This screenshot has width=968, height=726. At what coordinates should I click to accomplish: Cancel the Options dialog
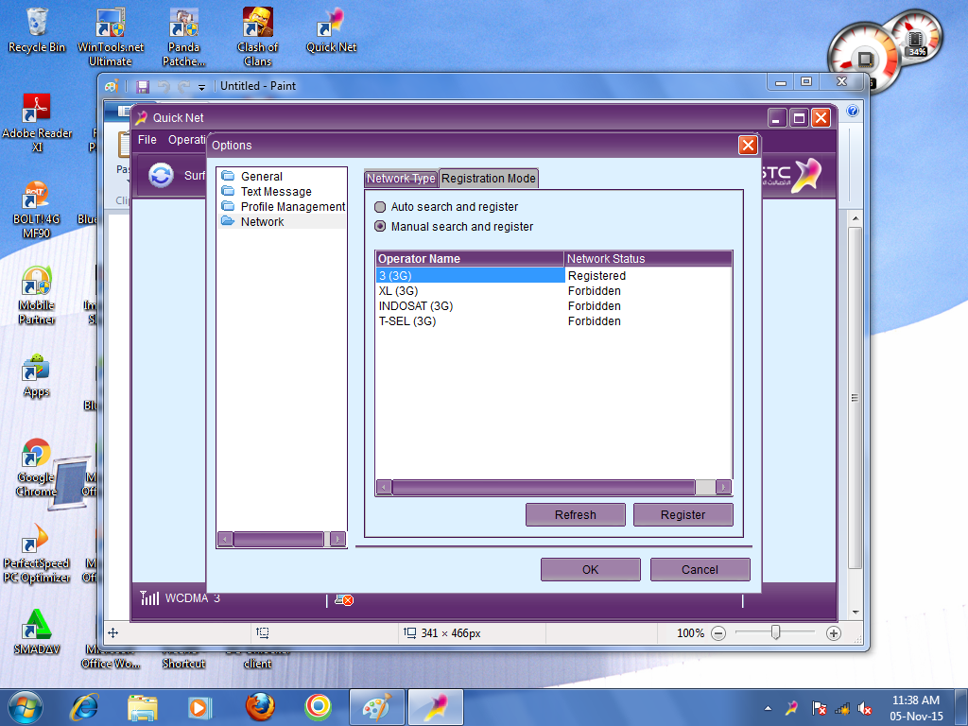(700, 569)
